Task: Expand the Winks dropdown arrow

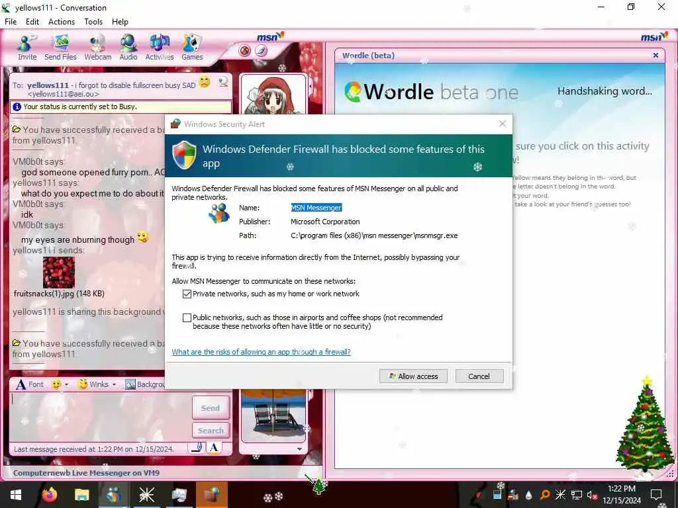Action: [114, 384]
